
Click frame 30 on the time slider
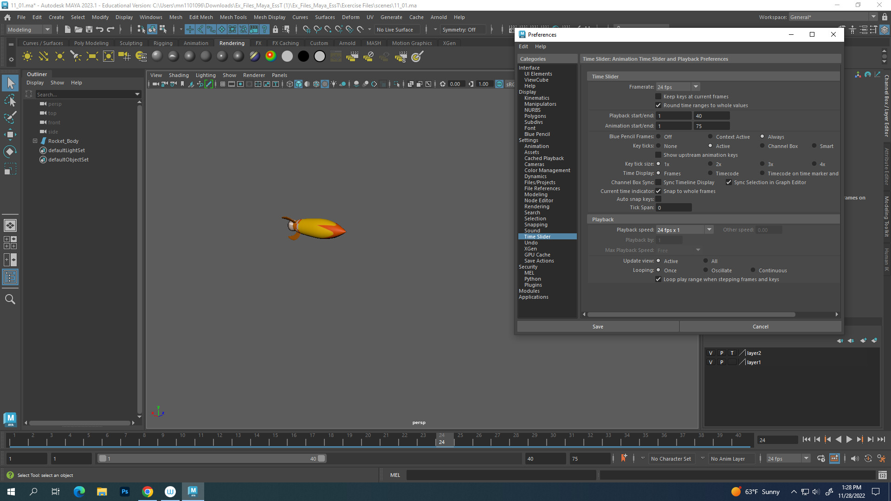tap(553, 440)
